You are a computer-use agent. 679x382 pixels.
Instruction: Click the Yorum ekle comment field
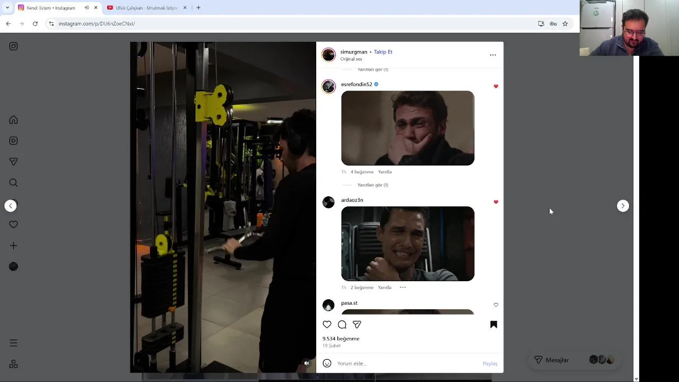tap(407, 363)
